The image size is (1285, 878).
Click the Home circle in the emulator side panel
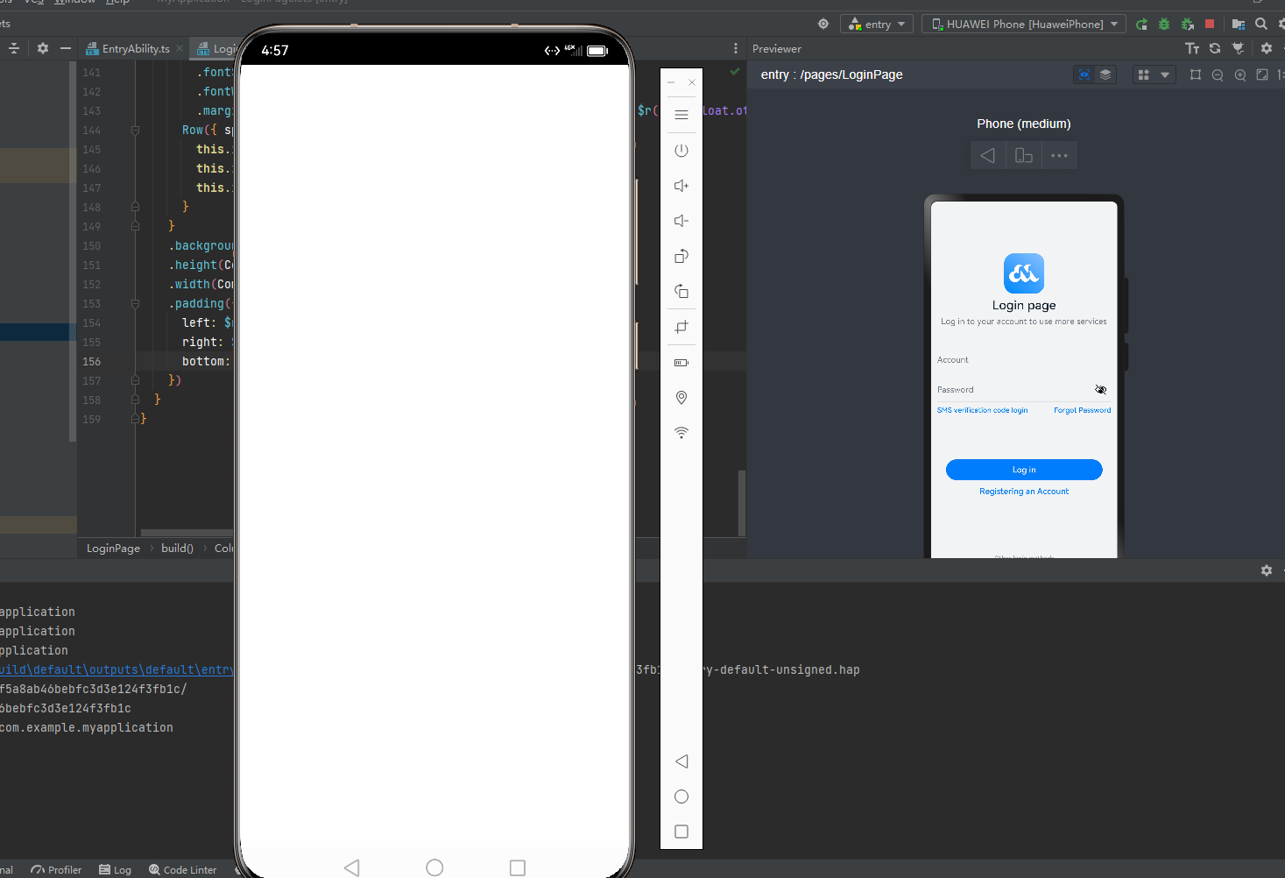(x=681, y=797)
